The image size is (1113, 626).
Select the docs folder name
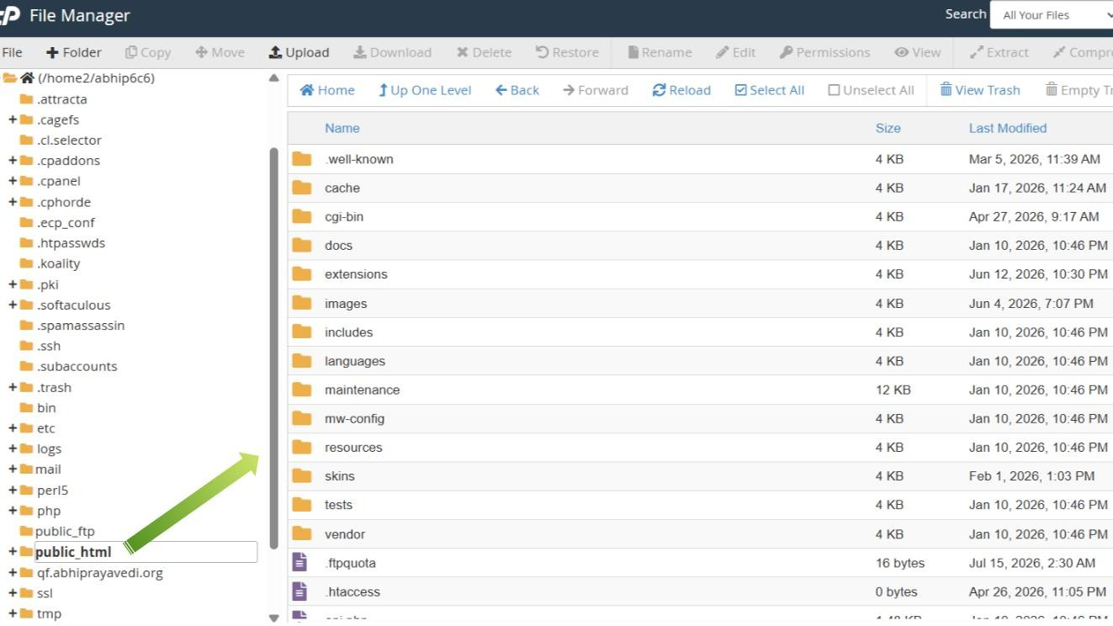(339, 246)
